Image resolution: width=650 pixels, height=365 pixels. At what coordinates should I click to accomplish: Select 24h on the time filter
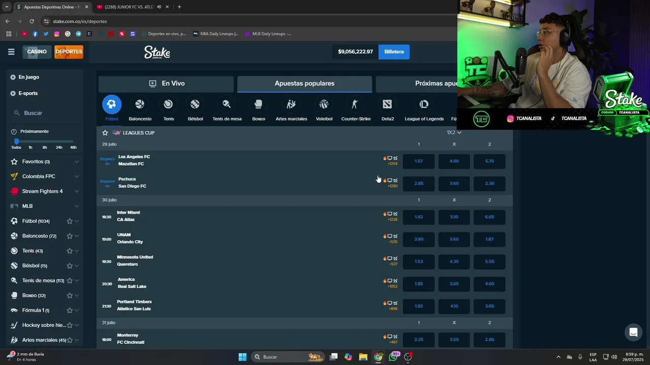[x=59, y=148]
